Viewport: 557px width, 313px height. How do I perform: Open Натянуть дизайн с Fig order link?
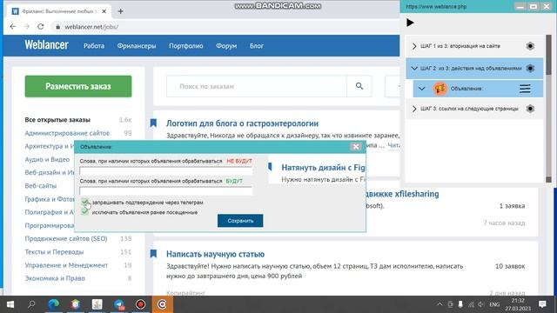pyautogui.click(x=323, y=168)
